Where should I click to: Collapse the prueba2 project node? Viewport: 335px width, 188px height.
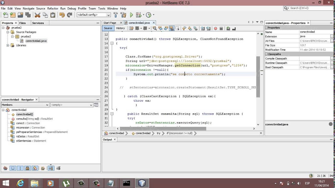[x=3, y=28]
